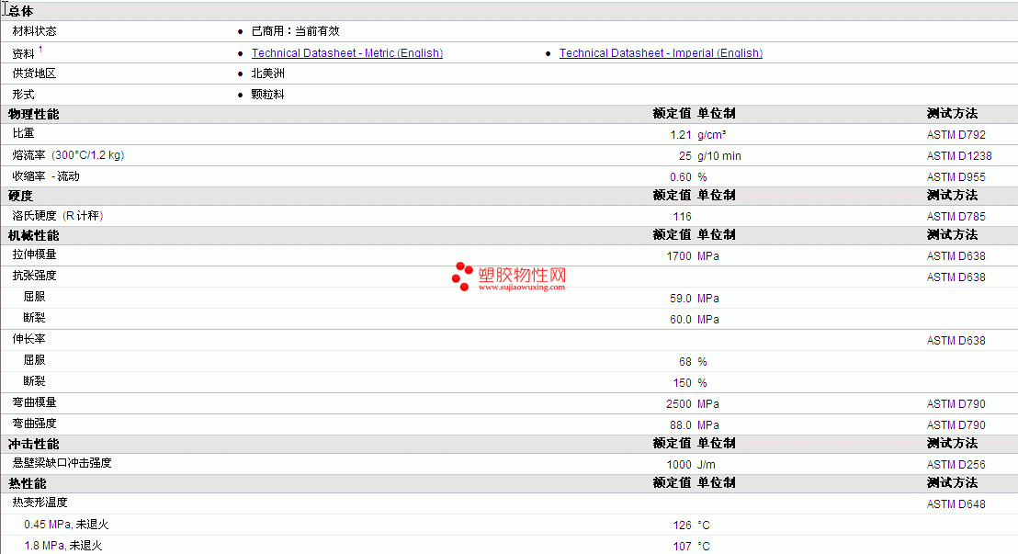Click 测试方法 header in 物理性能 row

(x=953, y=114)
